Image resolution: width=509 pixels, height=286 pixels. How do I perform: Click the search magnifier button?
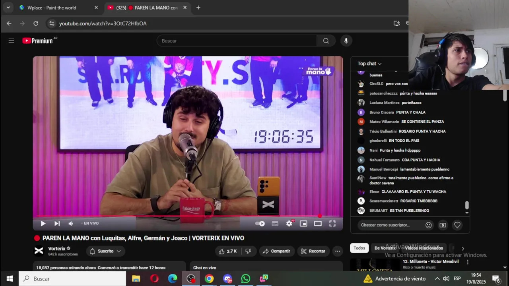click(326, 41)
